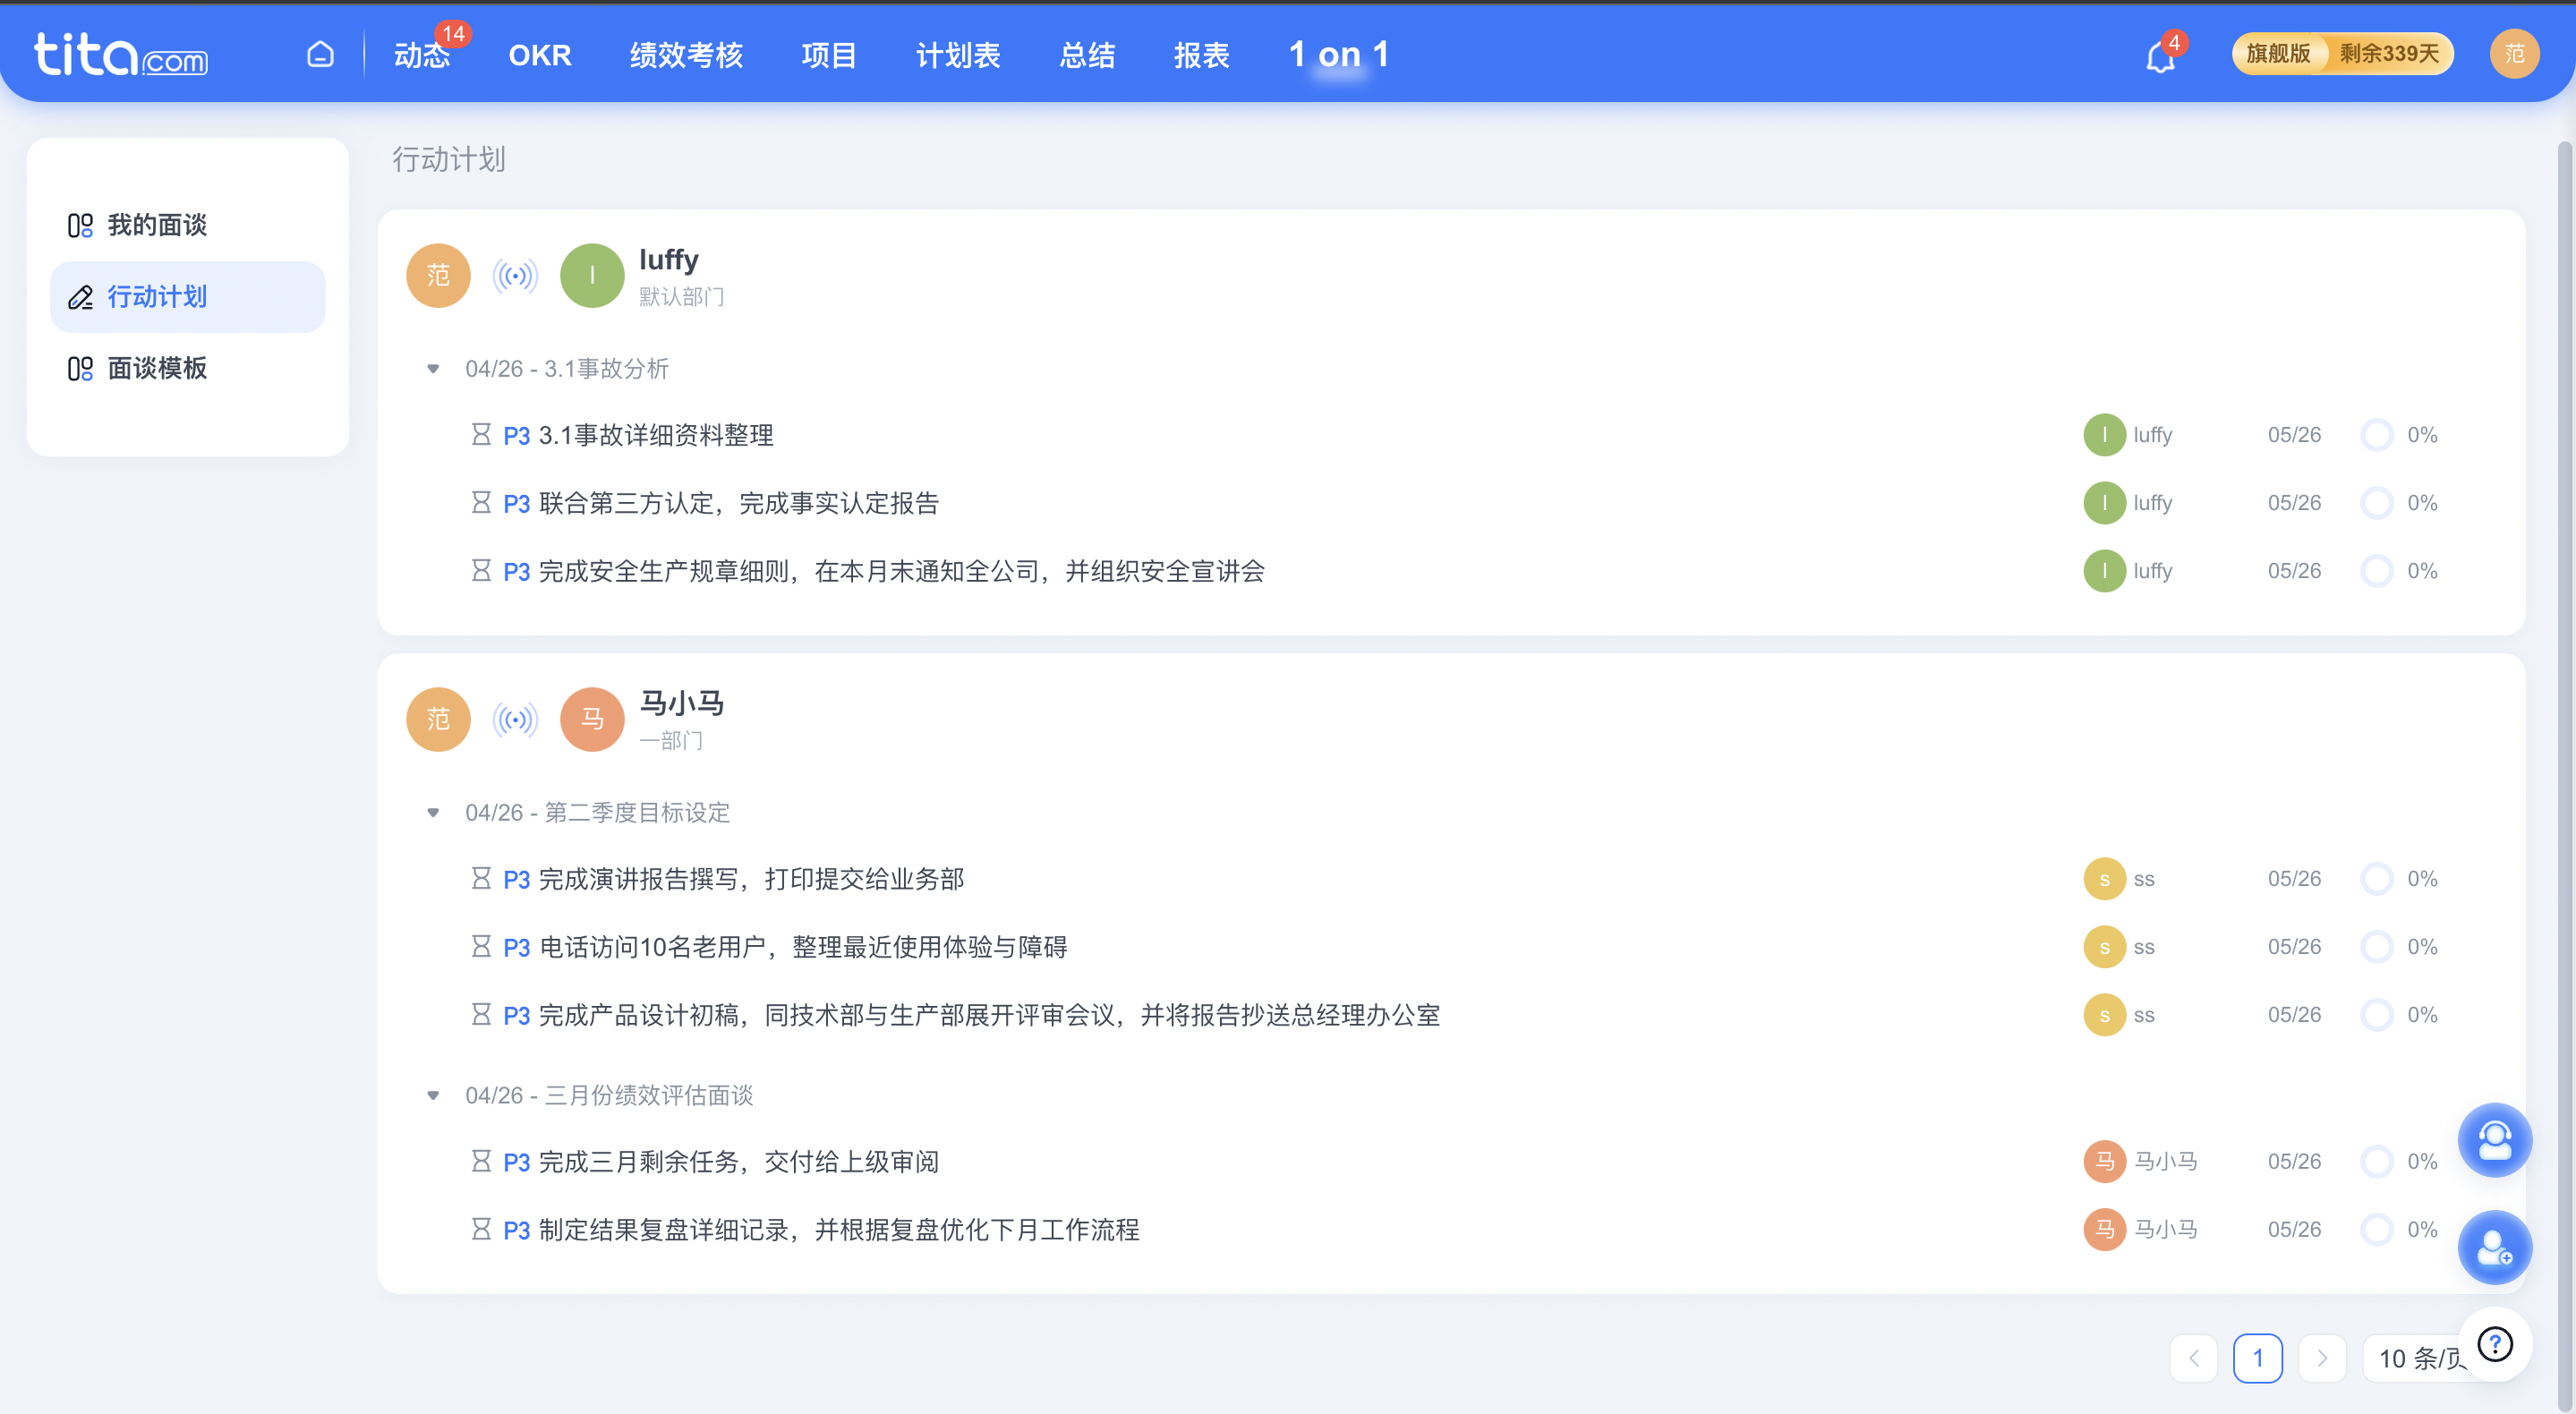Screen dimensions: 2576x1414
Task: Toggle completion circle for 完成三月剩余任务 task
Action: pyautogui.click(x=2376, y=1161)
